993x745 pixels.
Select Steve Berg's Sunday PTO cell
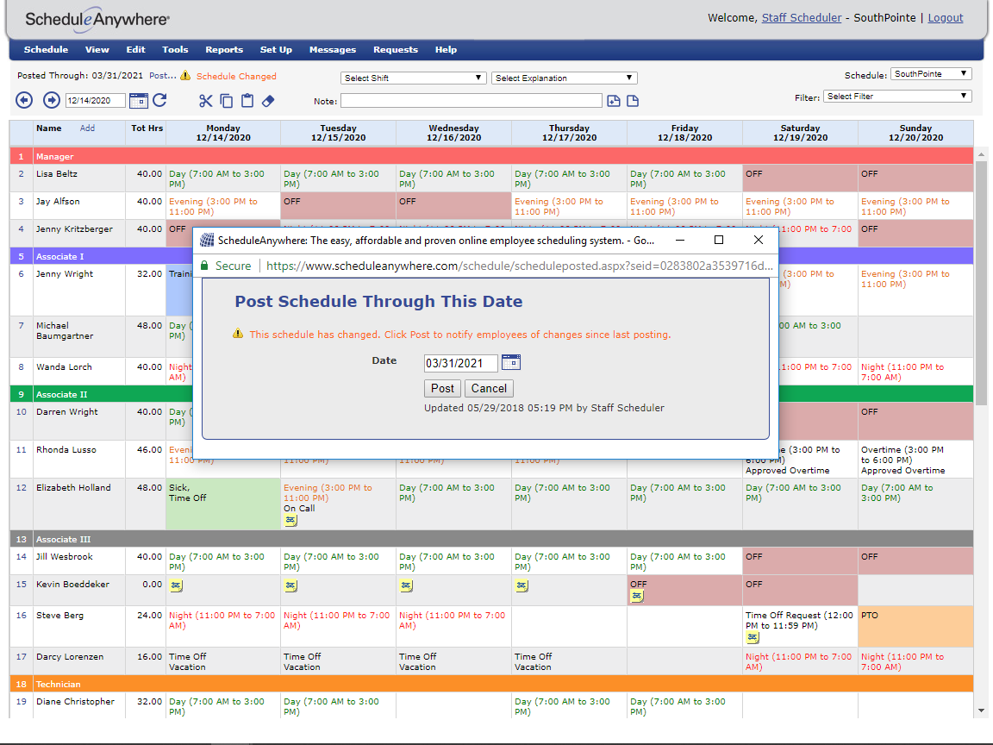(x=915, y=627)
